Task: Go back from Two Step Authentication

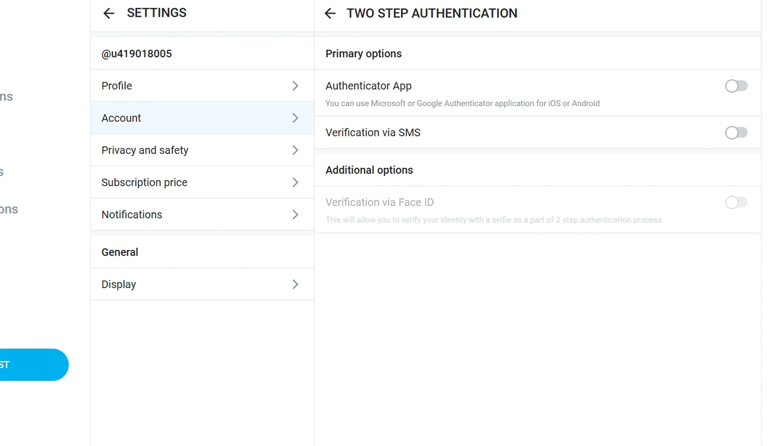Action: click(x=330, y=13)
